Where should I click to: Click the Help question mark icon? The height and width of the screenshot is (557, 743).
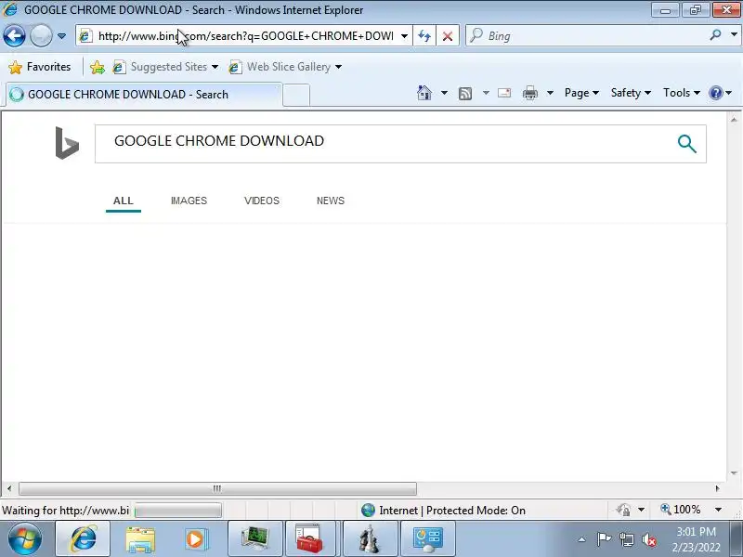[x=715, y=93]
